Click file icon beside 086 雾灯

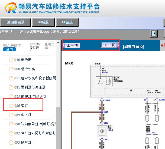[11, 106]
